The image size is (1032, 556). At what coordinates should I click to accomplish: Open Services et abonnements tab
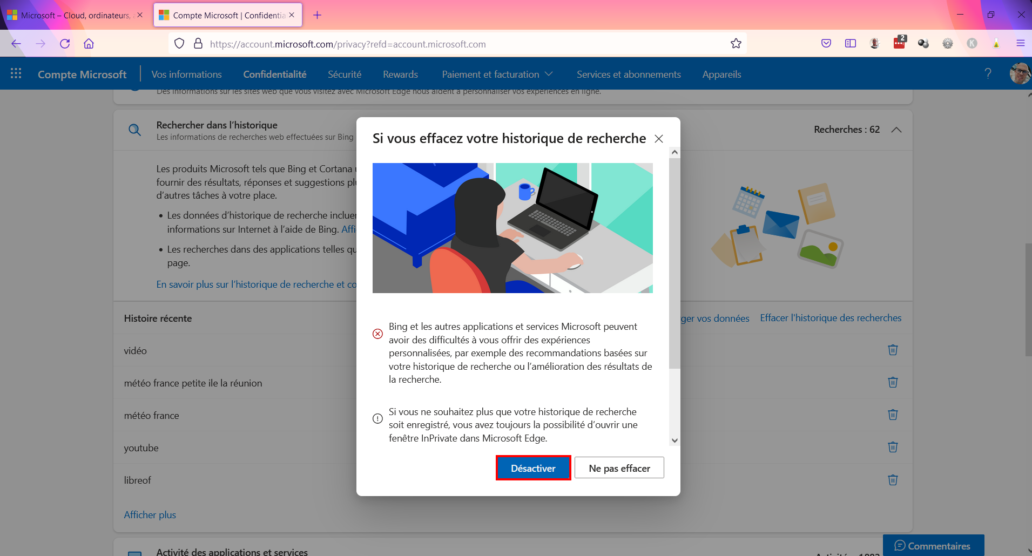pos(629,74)
